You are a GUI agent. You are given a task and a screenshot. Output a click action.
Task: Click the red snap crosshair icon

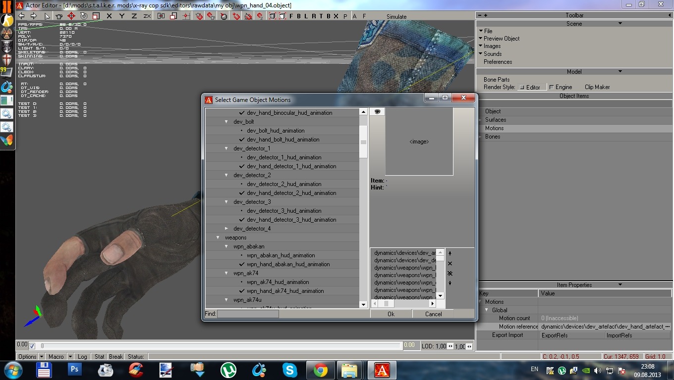[186, 16]
